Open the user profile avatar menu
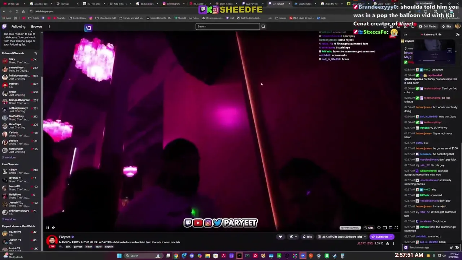This screenshot has height=260, width=462. pyautogui.click(x=458, y=26)
